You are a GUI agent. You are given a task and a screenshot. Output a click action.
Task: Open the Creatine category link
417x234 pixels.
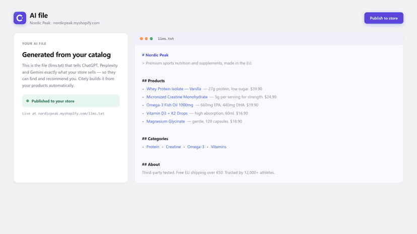pos(173,147)
